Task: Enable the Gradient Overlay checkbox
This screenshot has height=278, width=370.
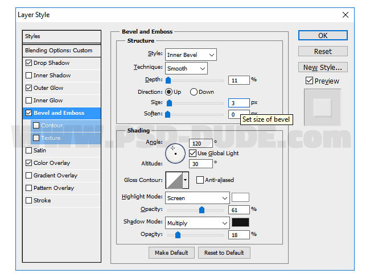Action: click(x=28, y=175)
